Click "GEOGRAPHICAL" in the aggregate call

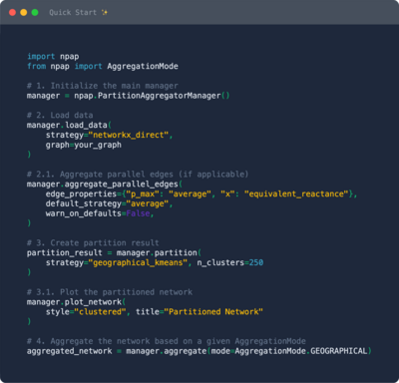click(x=339, y=351)
